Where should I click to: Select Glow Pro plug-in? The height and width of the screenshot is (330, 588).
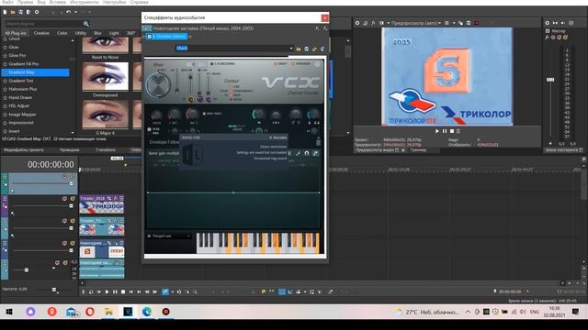pyautogui.click(x=17, y=55)
